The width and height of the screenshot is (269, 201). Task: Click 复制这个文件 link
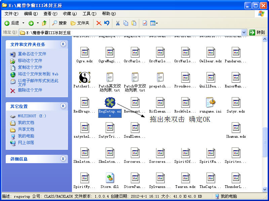tap(30, 67)
